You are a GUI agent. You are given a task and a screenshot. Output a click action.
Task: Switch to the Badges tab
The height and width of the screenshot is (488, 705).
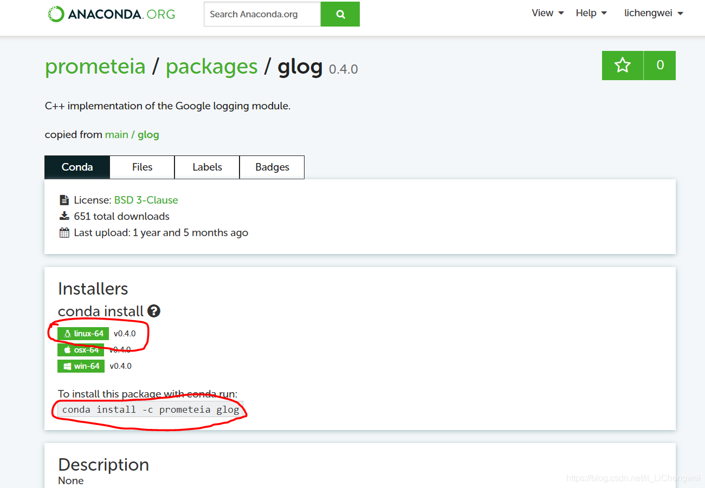[x=272, y=167]
